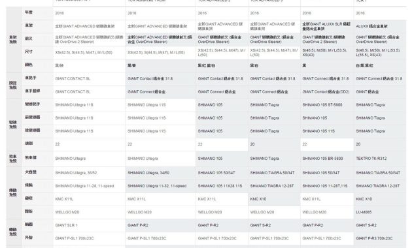
Task: Click the 大齒盤 row label
Action: pyautogui.click(x=31, y=172)
